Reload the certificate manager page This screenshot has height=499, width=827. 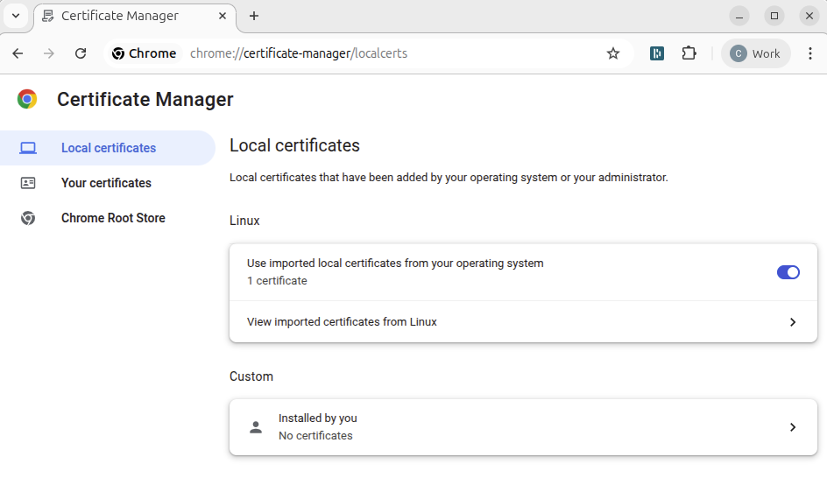(81, 53)
